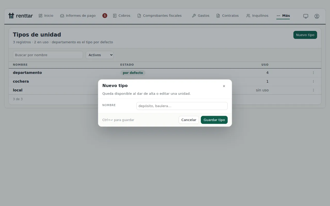Navigate to Cobros
Image resolution: width=330 pixels, height=206 pixels.
122,16
